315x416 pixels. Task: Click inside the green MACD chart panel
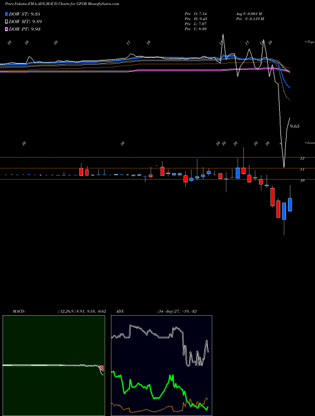click(x=54, y=366)
